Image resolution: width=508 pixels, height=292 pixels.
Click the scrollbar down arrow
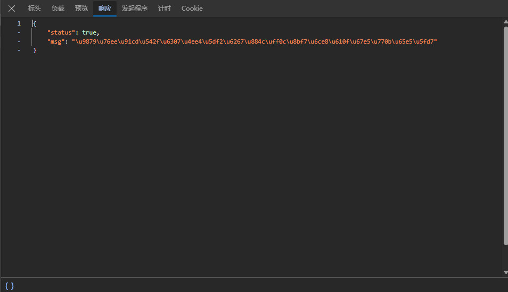pos(505,272)
